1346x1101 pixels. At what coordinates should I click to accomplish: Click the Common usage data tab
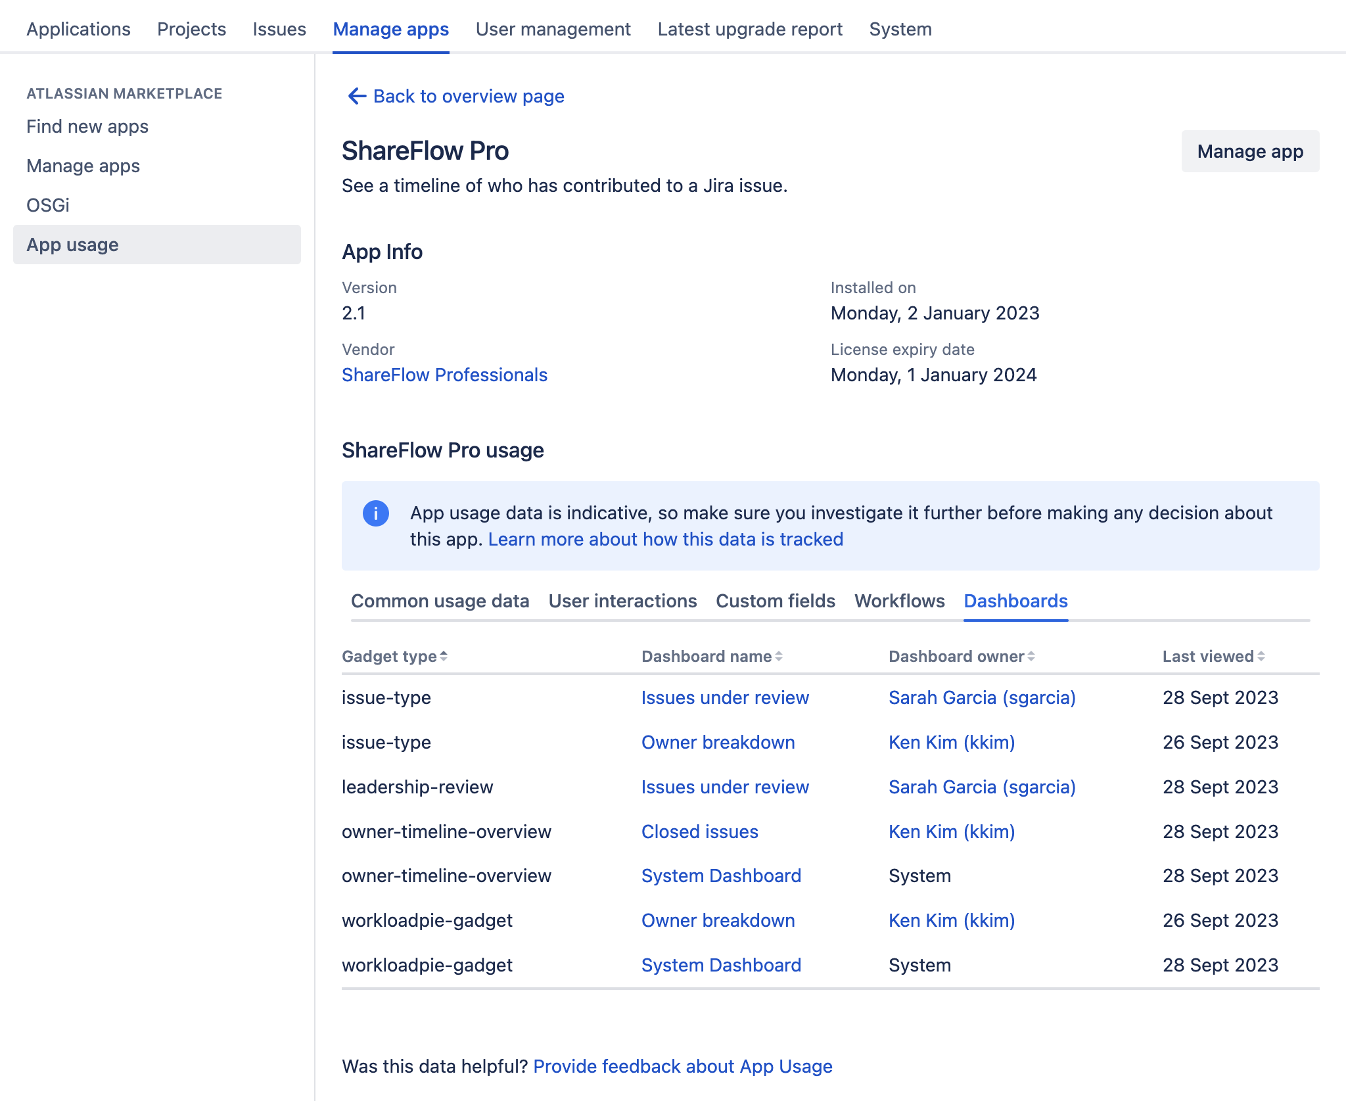(x=440, y=600)
